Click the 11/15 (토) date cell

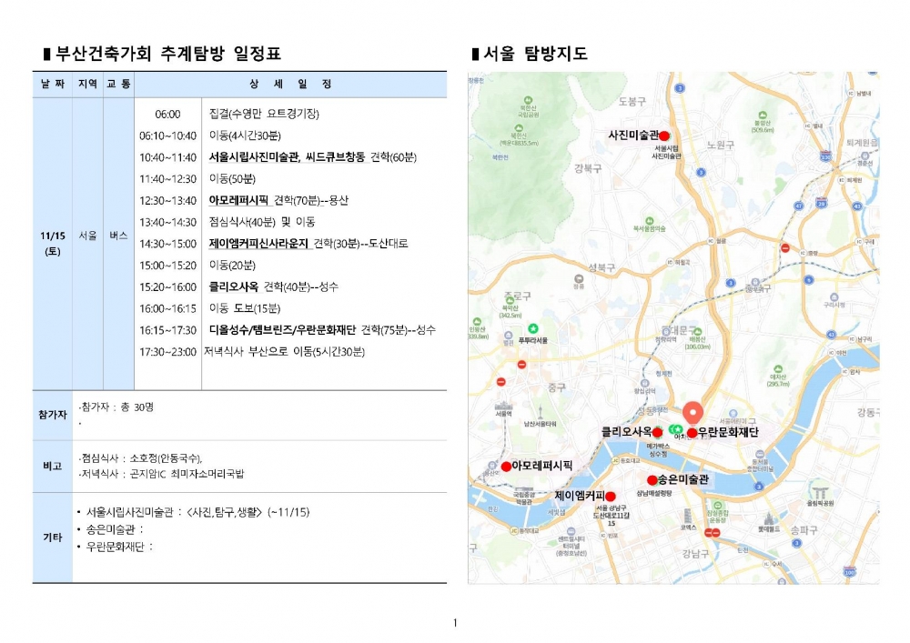point(52,243)
